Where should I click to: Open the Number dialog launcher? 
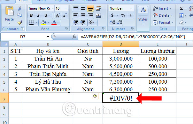(132, 29)
